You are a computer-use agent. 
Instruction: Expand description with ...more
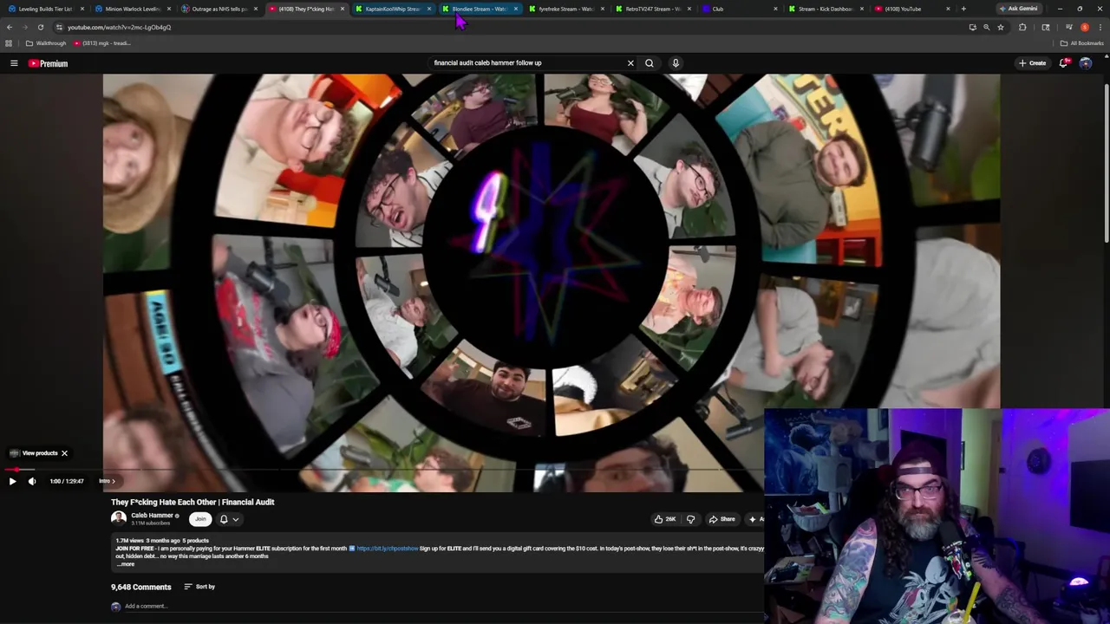pyautogui.click(x=127, y=564)
